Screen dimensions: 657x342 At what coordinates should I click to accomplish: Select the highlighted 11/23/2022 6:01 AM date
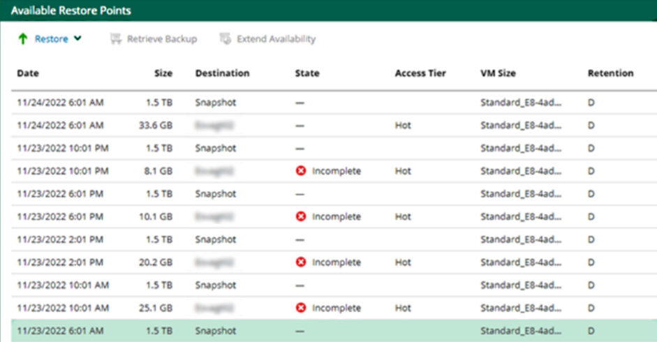click(x=60, y=331)
